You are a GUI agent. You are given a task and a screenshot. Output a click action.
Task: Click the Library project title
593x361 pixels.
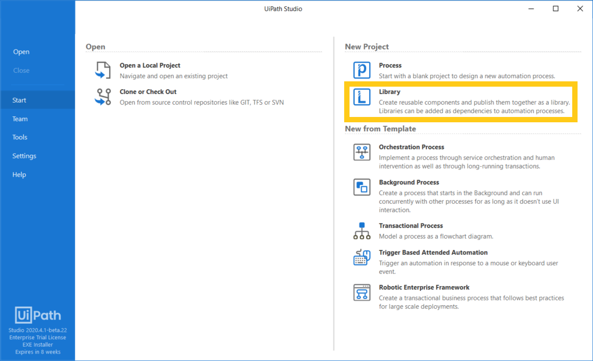click(x=389, y=91)
